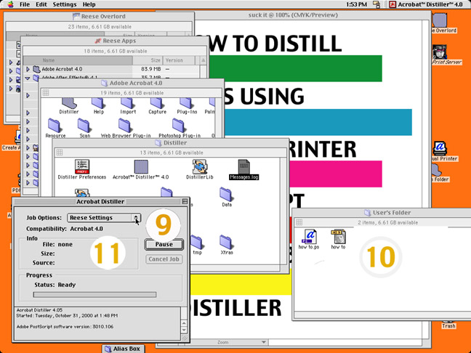Image resolution: width=471 pixels, height=353 pixels.
Task: Select the Scan folder icon
Action: pos(84,128)
